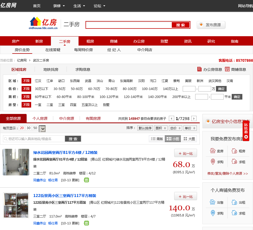Switch to 个人房源 tab
253x230 pixels.
coord(40,118)
